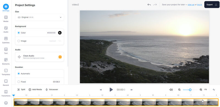Image resolution: width=220 pixels, height=107 pixels.
Task: Open the Media sidebar tab
Action: click(x=6, y=19)
